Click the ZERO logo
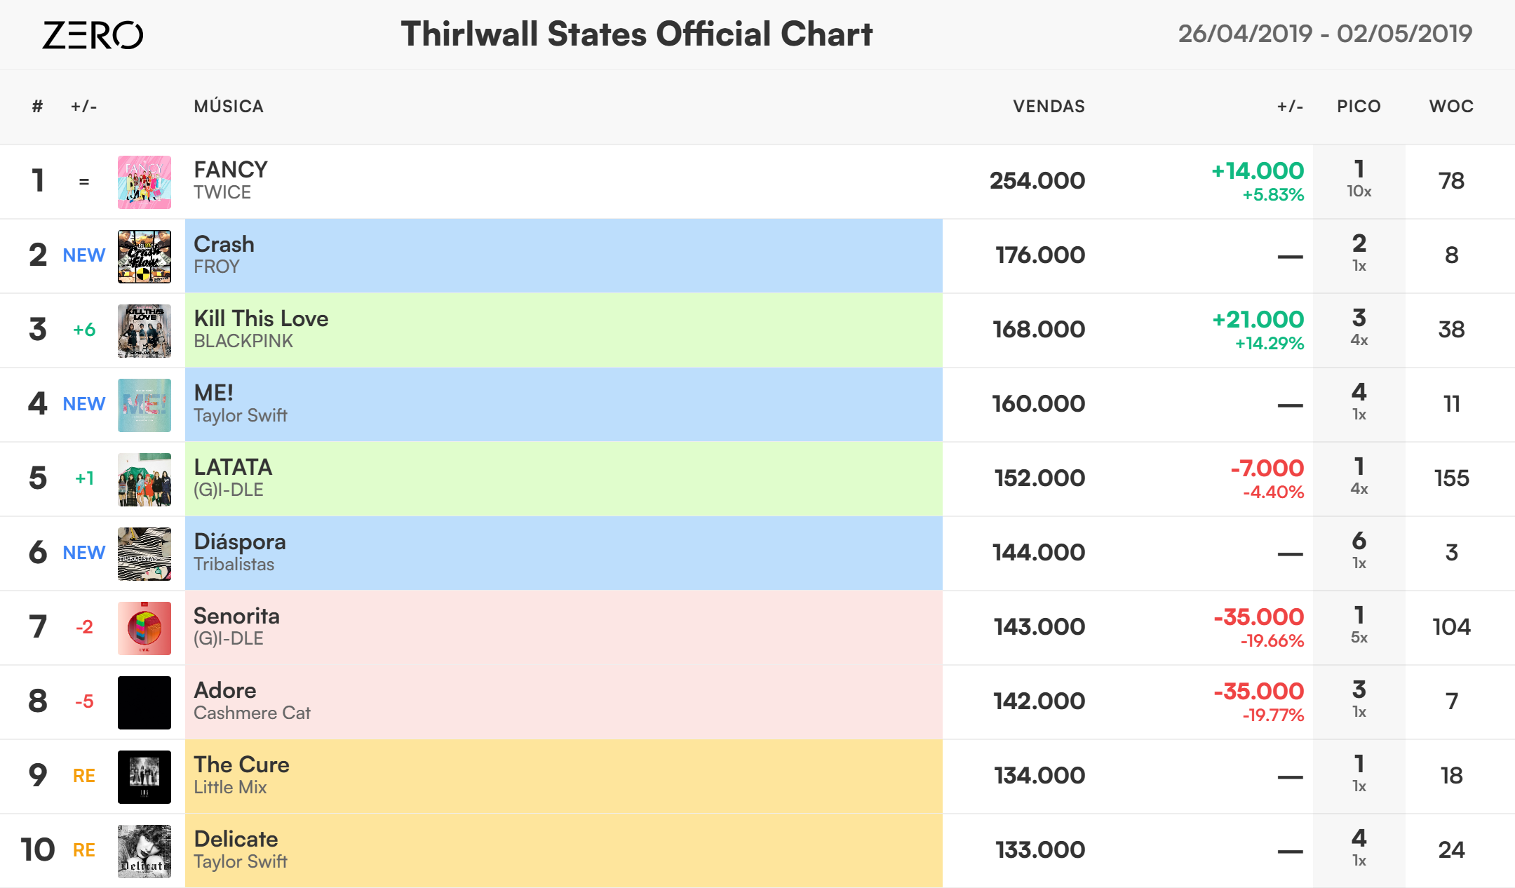This screenshot has width=1515, height=888. click(x=93, y=35)
